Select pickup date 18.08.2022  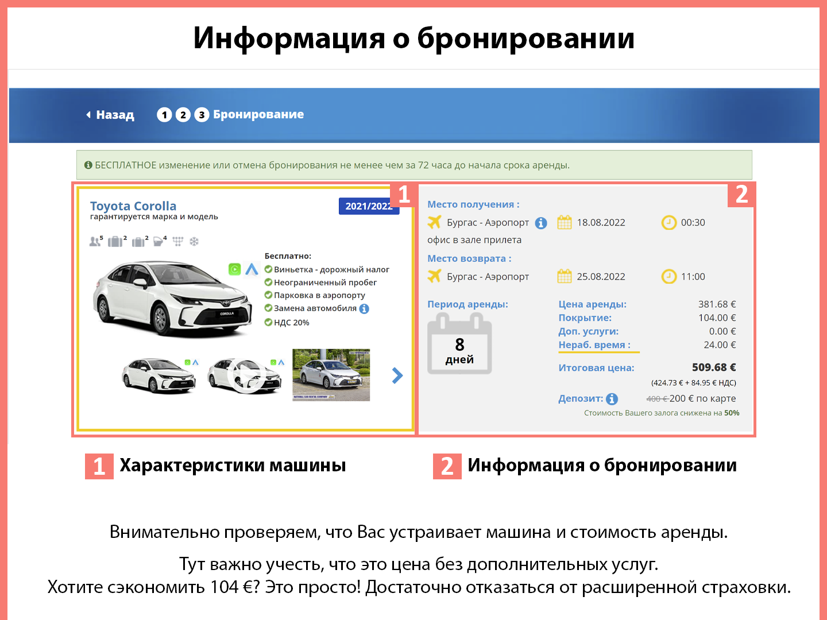pos(601,223)
